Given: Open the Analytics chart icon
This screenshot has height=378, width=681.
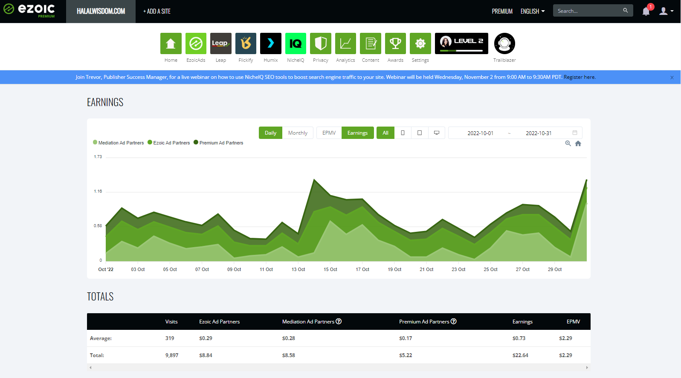Looking at the screenshot, I should [x=345, y=43].
